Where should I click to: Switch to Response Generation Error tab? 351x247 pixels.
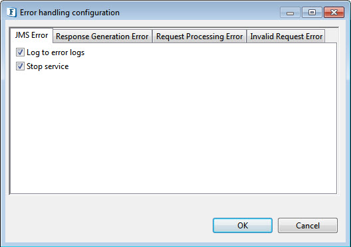coord(102,37)
